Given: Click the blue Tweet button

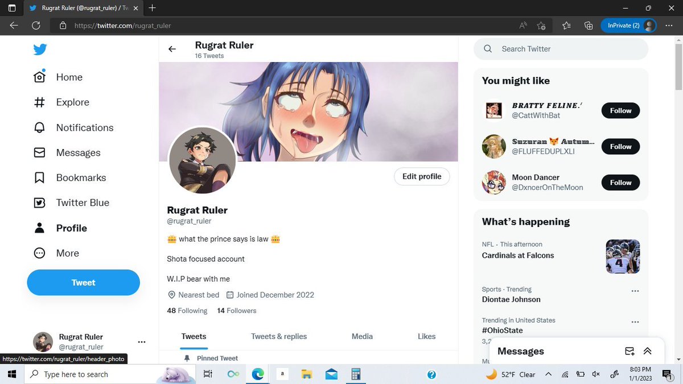Looking at the screenshot, I should point(83,282).
